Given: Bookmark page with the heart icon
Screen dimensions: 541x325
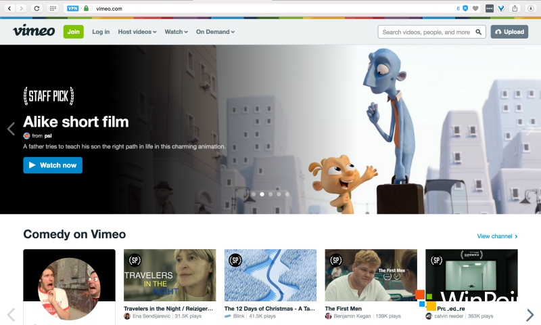Looking at the screenshot, I should (475, 8).
